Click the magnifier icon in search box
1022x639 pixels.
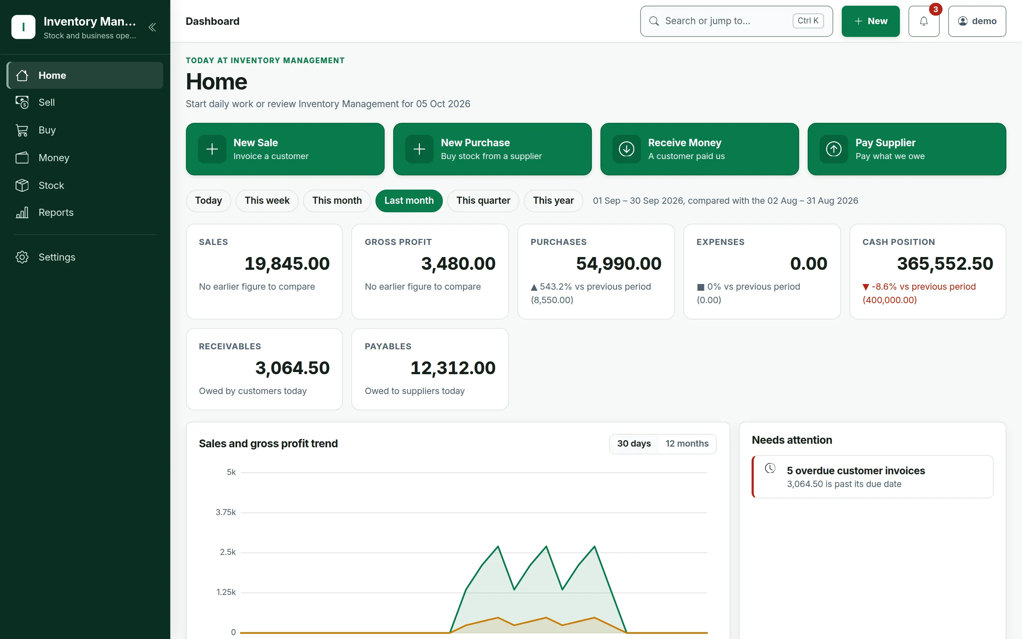click(654, 21)
